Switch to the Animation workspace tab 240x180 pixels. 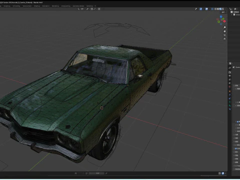pos(46,6)
